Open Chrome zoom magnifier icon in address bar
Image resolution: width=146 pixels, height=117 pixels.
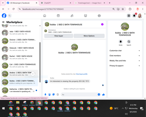click(114, 9)
